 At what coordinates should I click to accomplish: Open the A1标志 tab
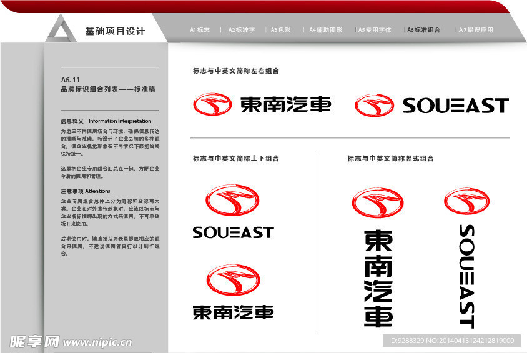click(x=200, y=30)
